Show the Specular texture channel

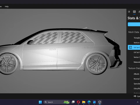[x=134, y=84]
